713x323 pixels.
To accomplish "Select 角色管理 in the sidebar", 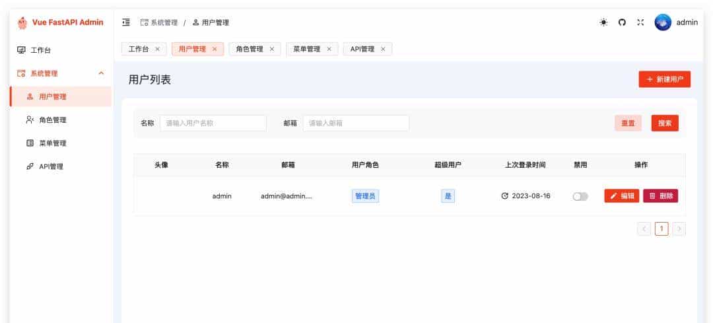I will [x=61, y=120].
